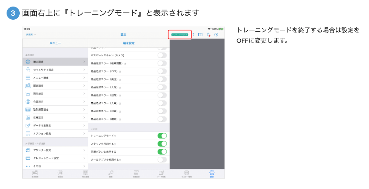Click the credit card icon for クレジットカード設定
Viewport: 369px width, 189px height.
[28, 158]
